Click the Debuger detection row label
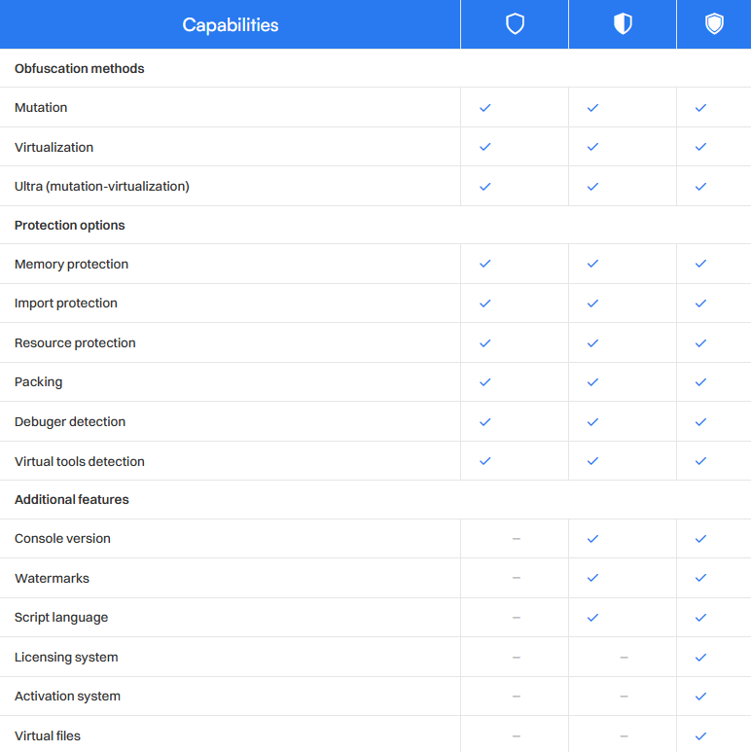 coord(70,422)
